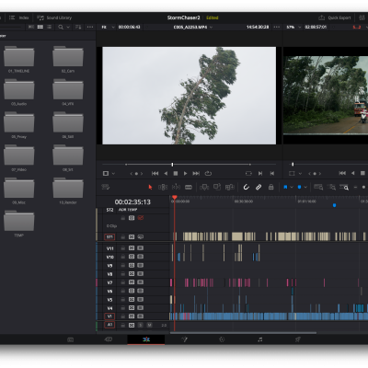Open the timeline view options icon
The height and width of the screenshot is (368, 368).
coord(106,187)
